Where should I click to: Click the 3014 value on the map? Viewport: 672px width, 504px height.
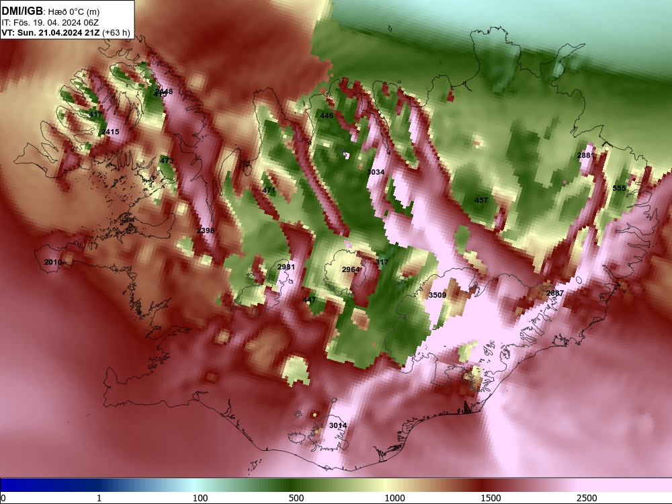pyautogui.click(x=338, y=425)
